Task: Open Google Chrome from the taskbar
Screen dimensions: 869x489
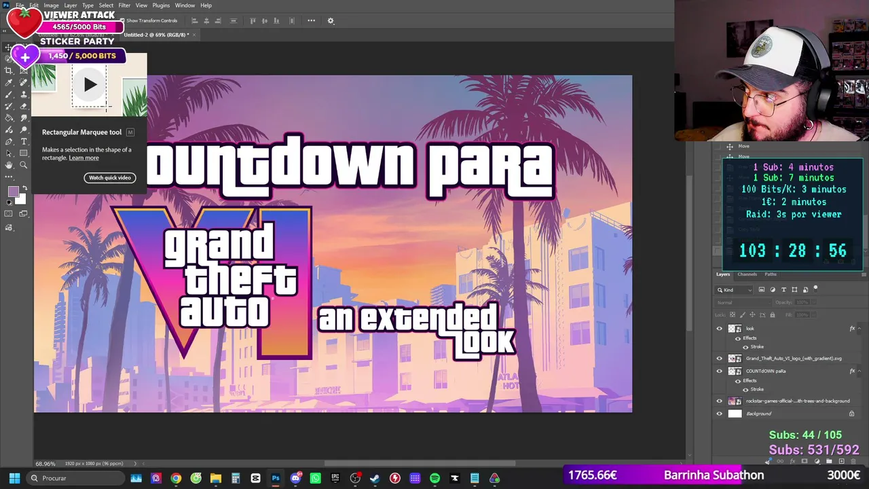Action: (176, 478)
